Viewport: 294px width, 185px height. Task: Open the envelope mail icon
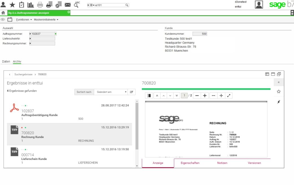coord(68,5)
